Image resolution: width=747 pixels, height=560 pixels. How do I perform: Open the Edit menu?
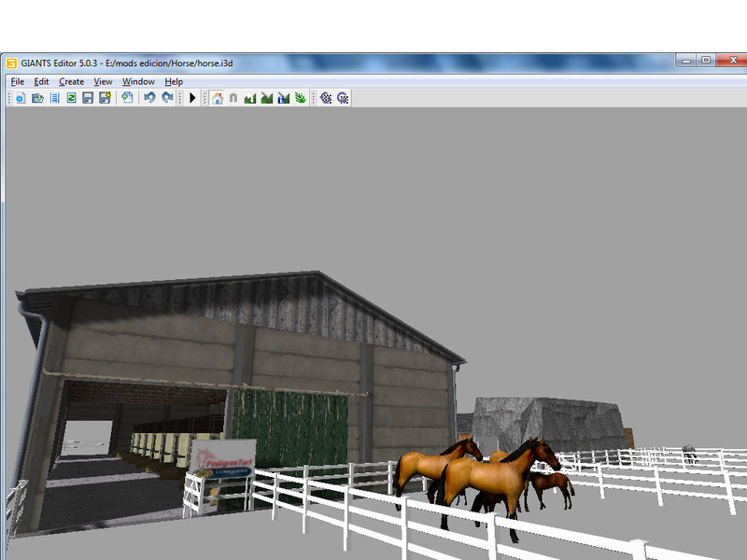[x=41, y=82]
